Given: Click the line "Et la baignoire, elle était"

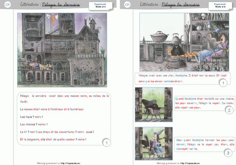Looking at the screenshot, I should point(53,140).
